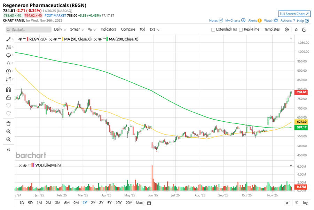Redo the last chart action
Screen dimensions: 314x210
8,113
